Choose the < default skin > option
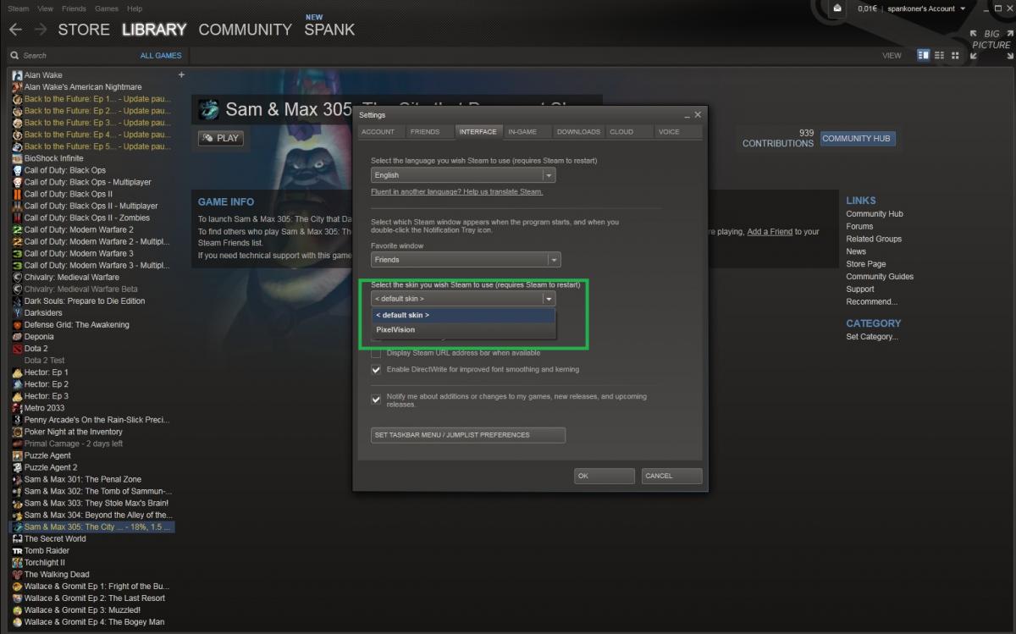 point(463,315)
